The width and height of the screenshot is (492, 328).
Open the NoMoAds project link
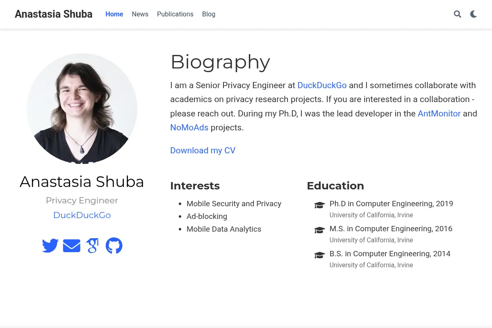pyautogui.click(x=189, y=128)
